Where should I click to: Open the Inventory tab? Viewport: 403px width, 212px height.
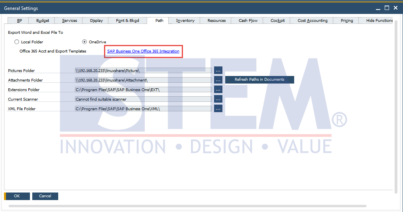tap(185, 21)
